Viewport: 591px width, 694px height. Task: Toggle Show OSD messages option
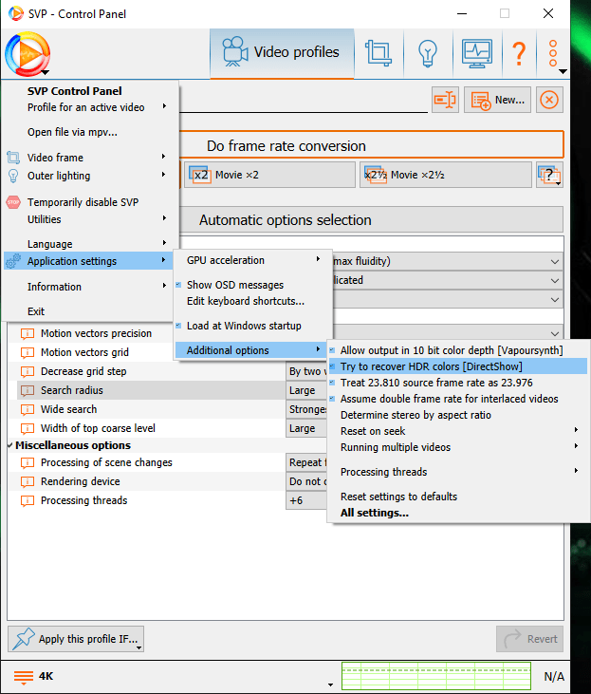point(252,285)
